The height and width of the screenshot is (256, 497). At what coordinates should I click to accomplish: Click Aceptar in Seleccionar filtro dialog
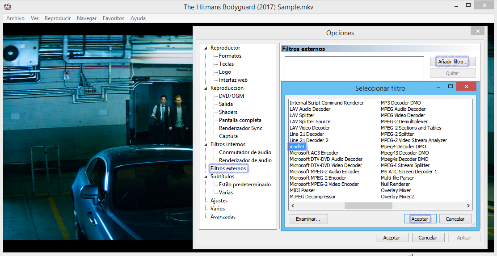tap(420, 219)
